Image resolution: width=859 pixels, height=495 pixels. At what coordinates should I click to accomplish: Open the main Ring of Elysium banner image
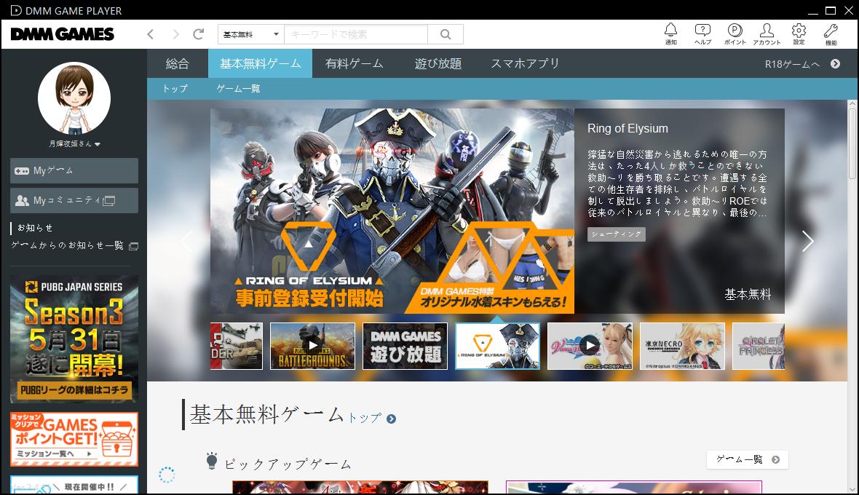click(x=392, y=211)
